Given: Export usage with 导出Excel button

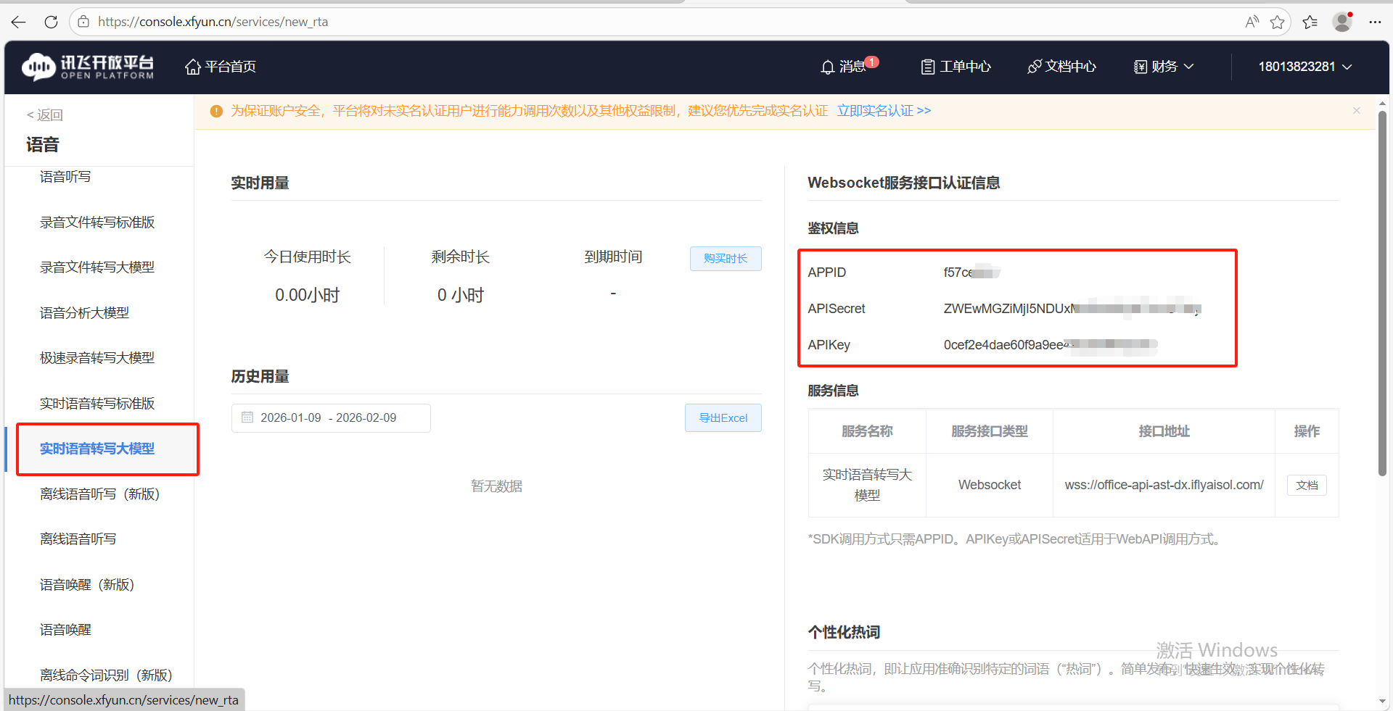Looking at the screenshot, I should click(x=723, y=418).
